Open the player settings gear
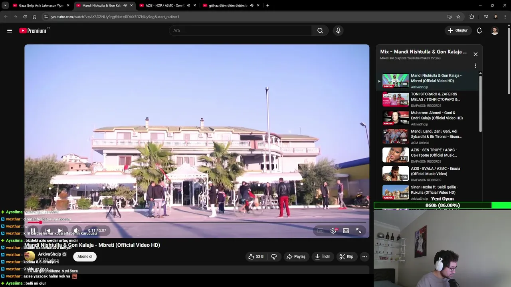 tap(333, 231)
